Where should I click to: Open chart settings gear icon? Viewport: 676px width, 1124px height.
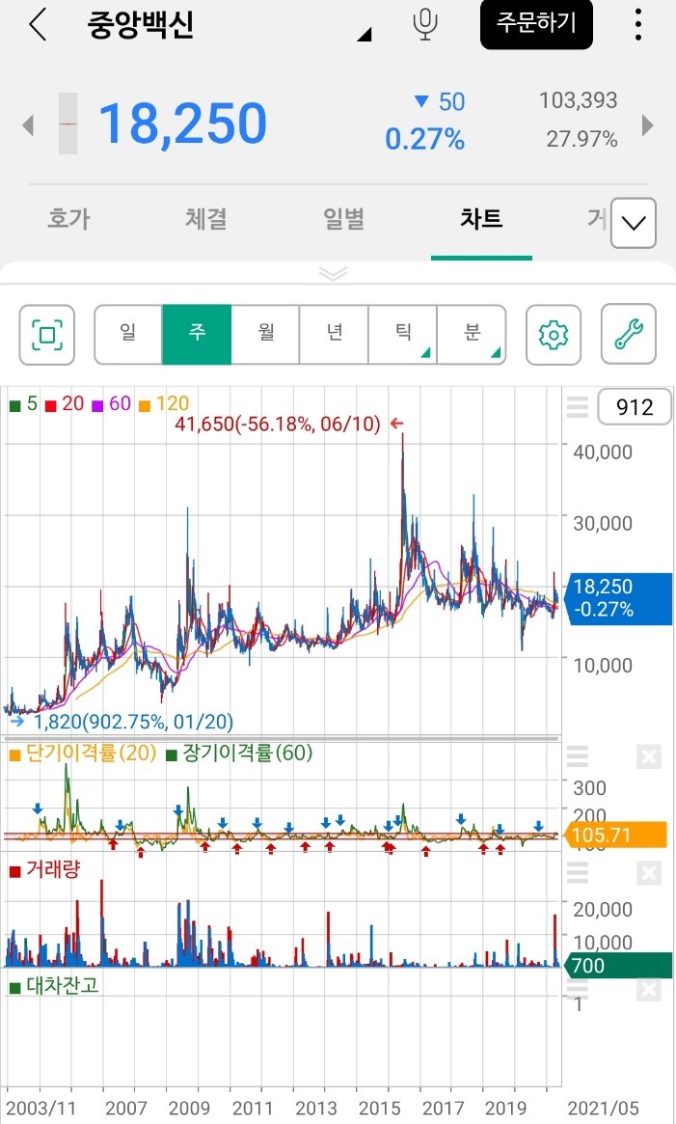click(x=554, y=335)
